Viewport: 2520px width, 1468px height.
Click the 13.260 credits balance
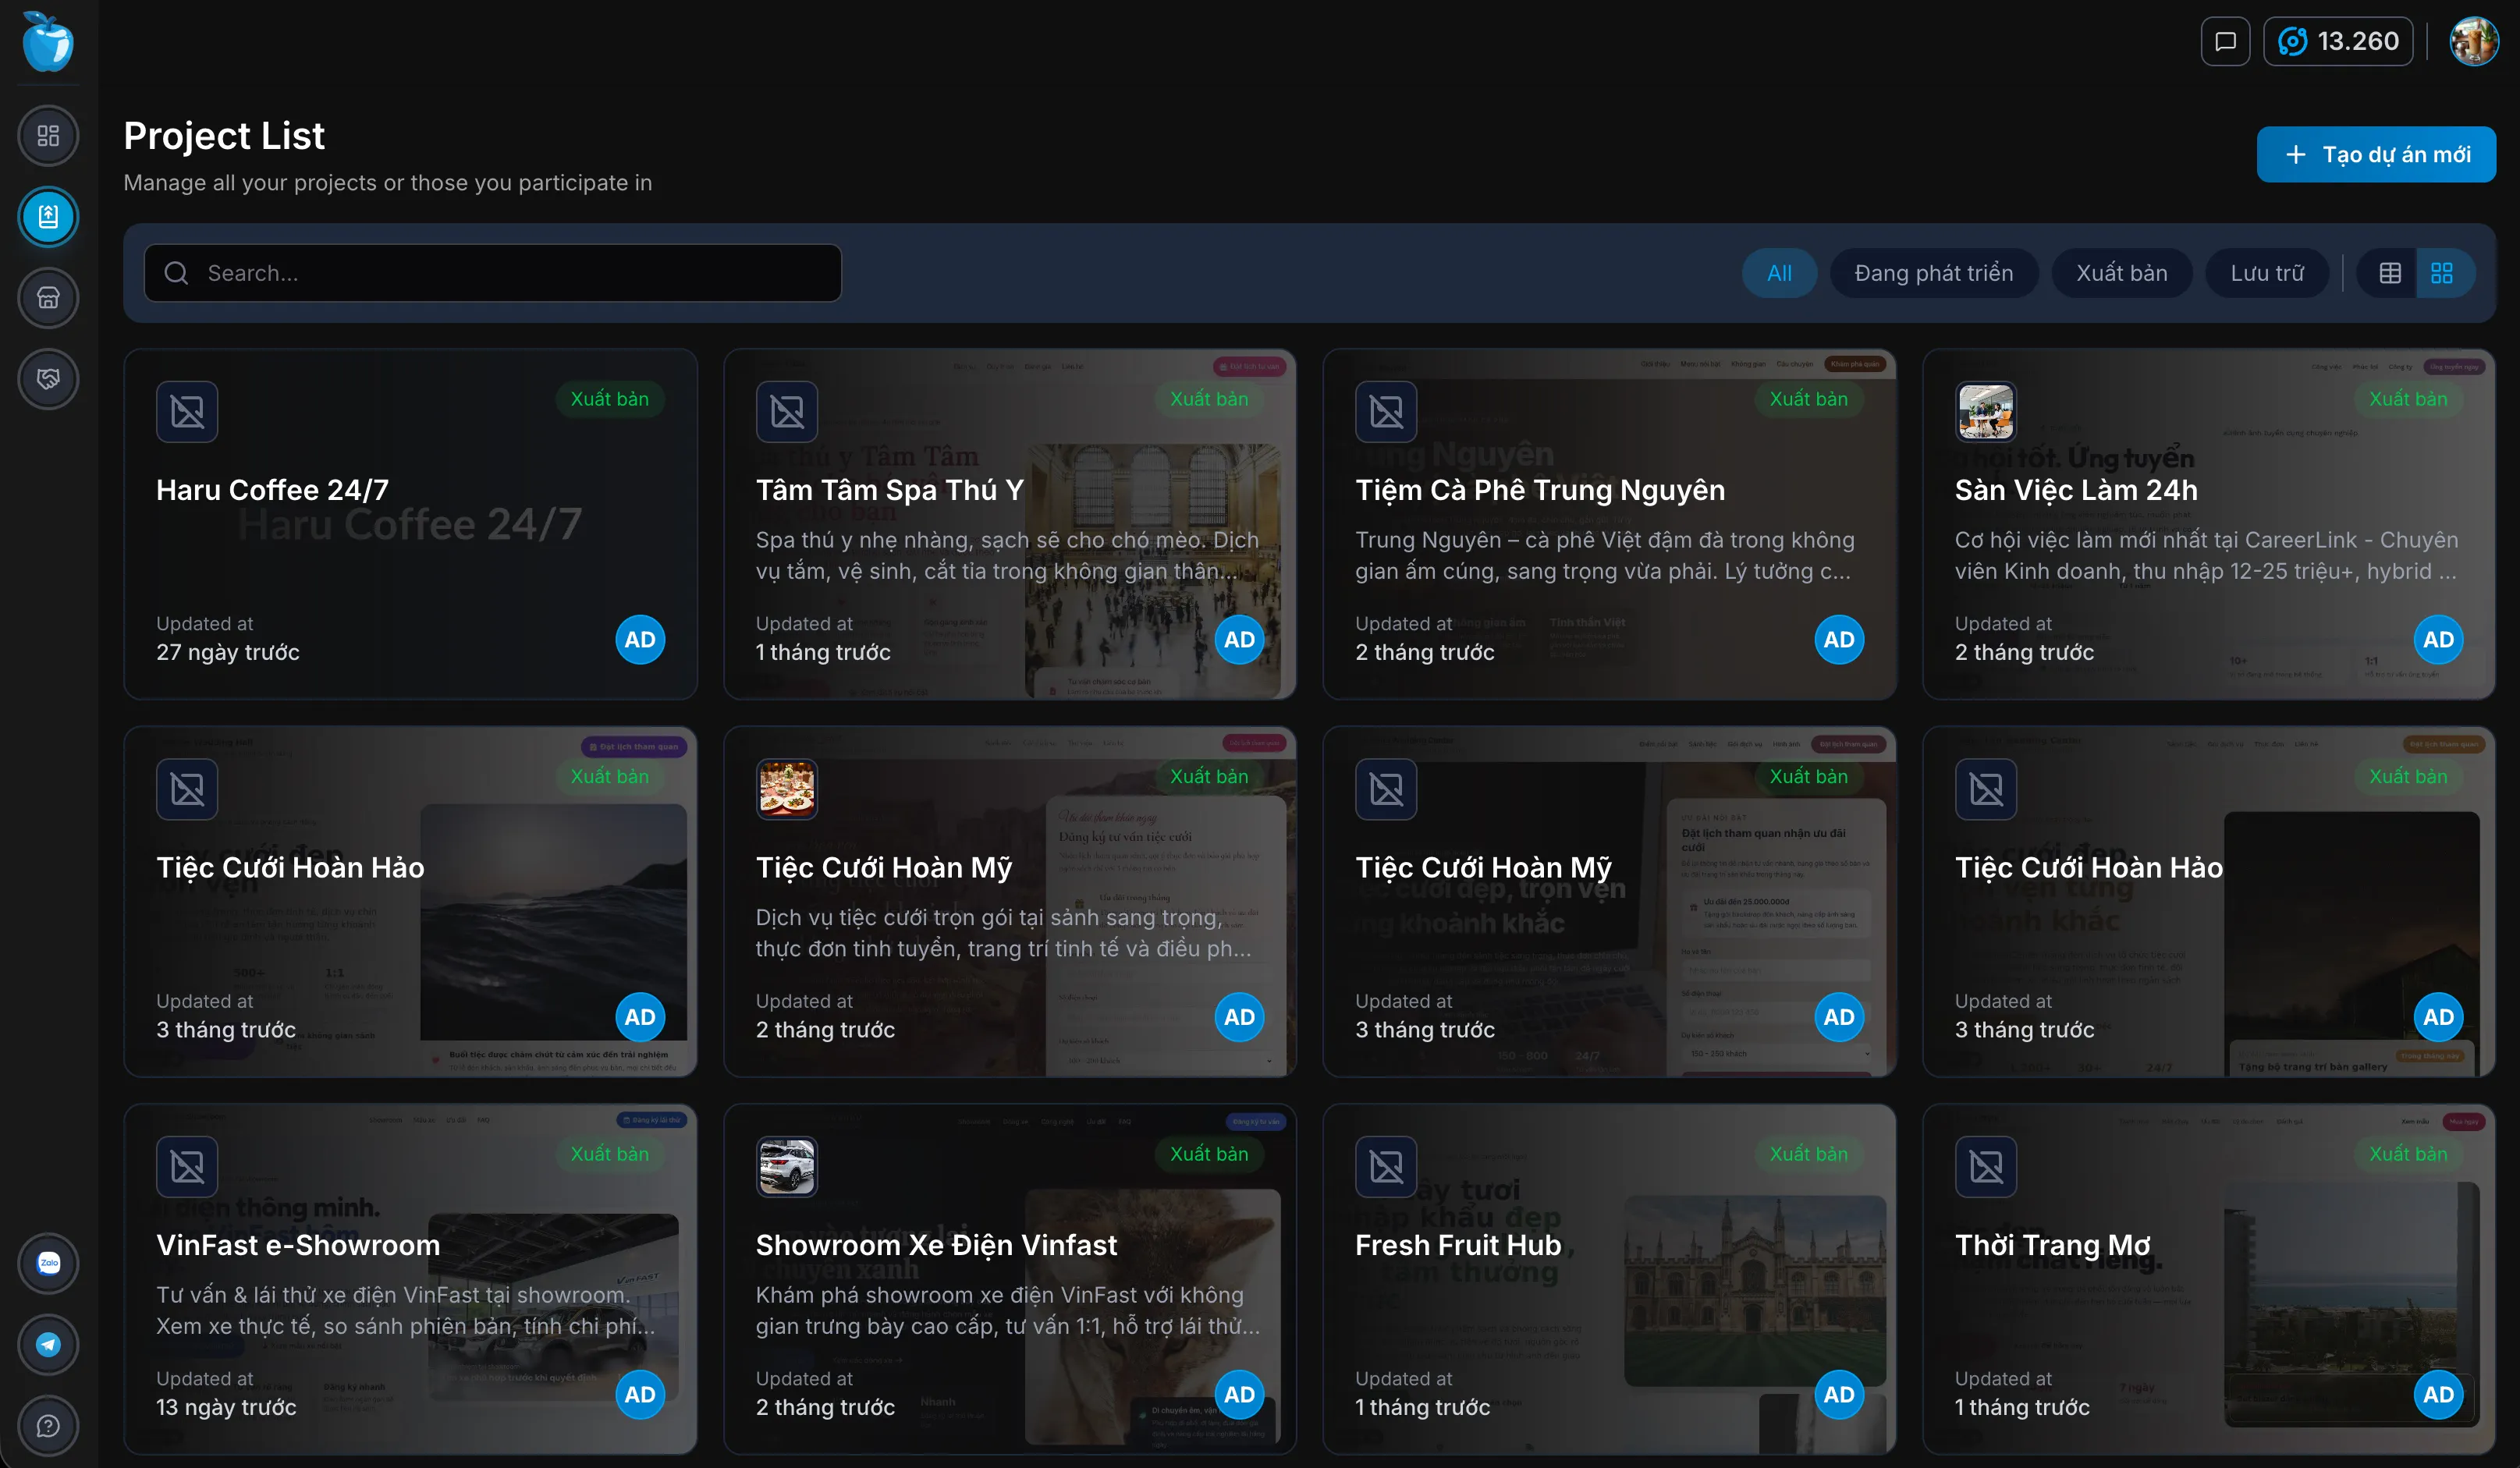[2338, 41]
